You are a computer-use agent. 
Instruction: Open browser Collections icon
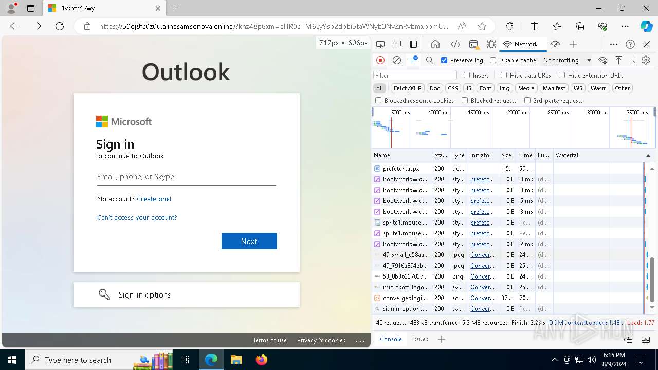coord(580,26)
